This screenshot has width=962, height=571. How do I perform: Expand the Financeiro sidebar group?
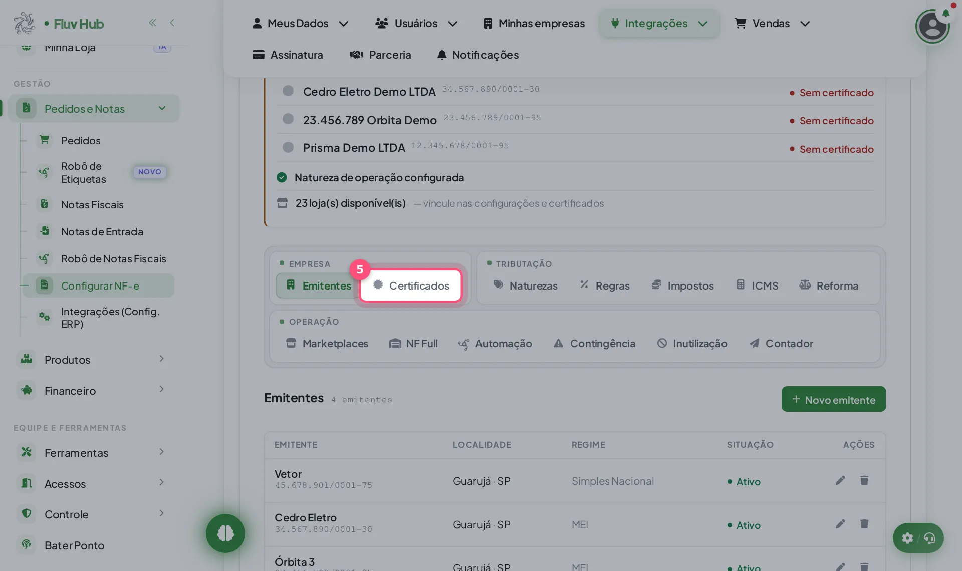(x=161, y=389)
